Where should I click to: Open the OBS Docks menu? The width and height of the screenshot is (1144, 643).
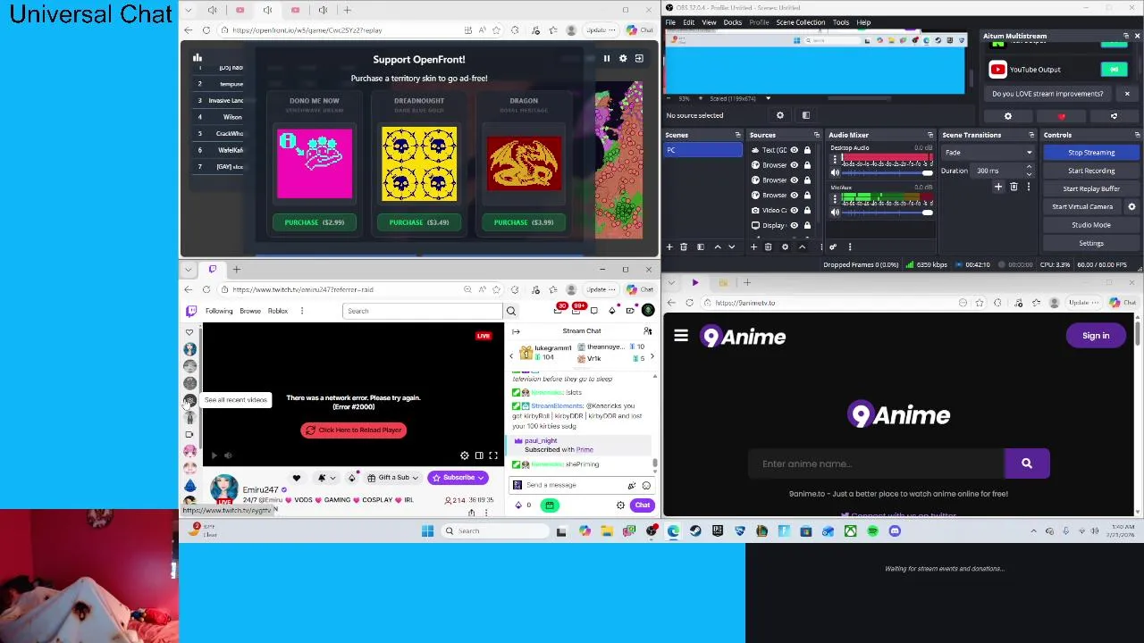732,22
